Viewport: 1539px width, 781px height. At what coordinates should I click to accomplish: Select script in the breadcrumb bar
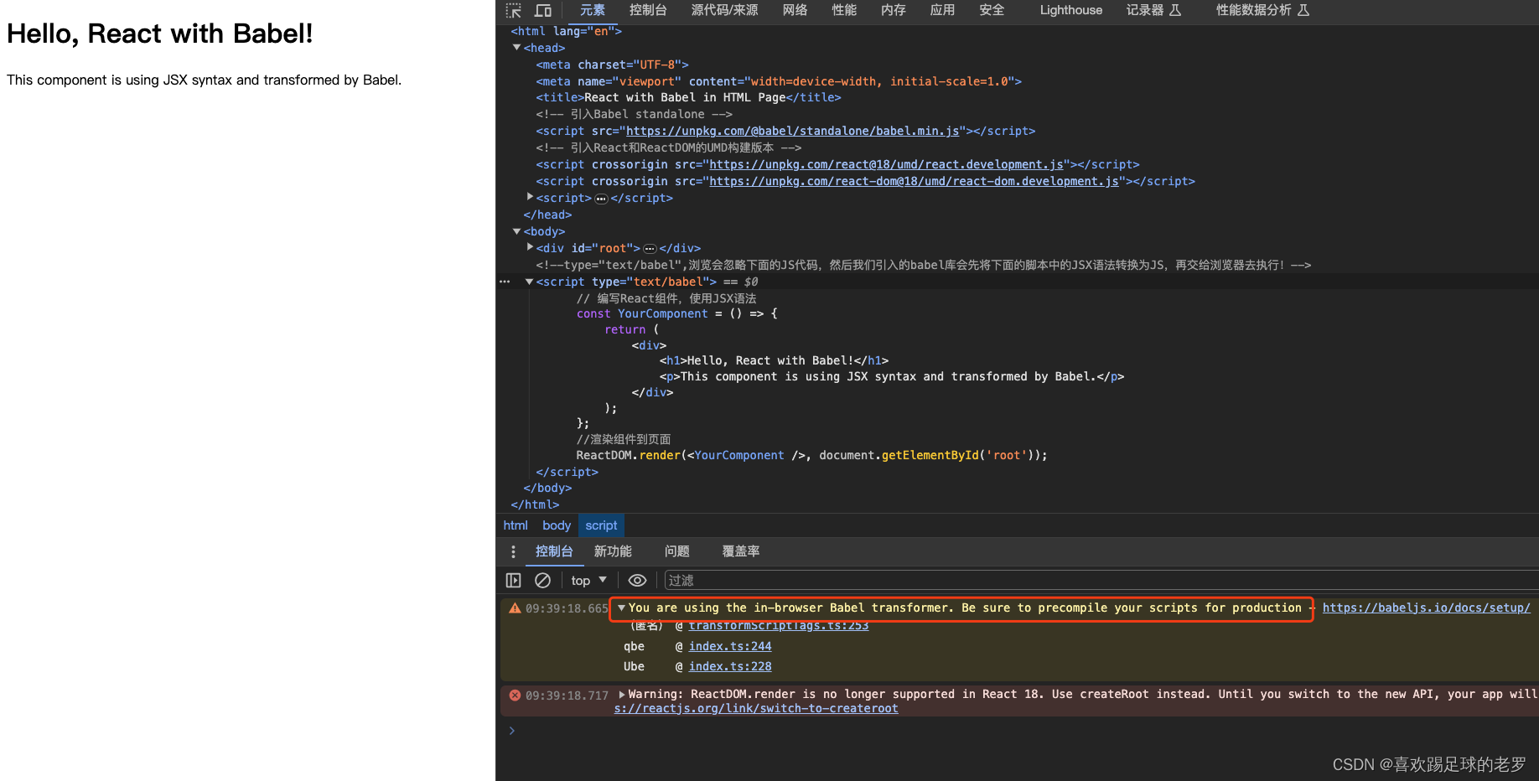[601, 525]
